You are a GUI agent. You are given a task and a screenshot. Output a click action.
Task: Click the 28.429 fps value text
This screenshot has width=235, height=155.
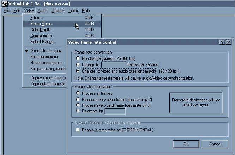point(169,71)
